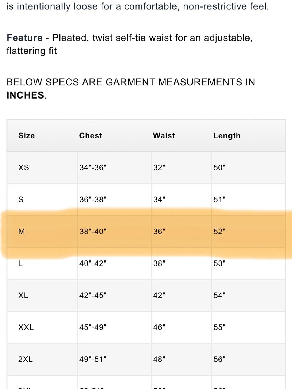
Task: Click the length value 56"
Action: coord(220,359)
